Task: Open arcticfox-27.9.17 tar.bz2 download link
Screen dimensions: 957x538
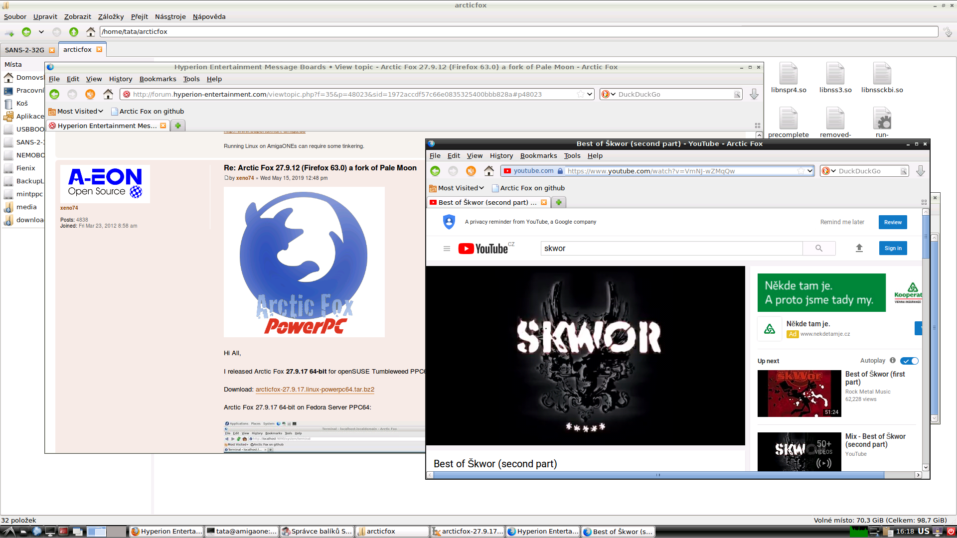Action: [315, 390]
